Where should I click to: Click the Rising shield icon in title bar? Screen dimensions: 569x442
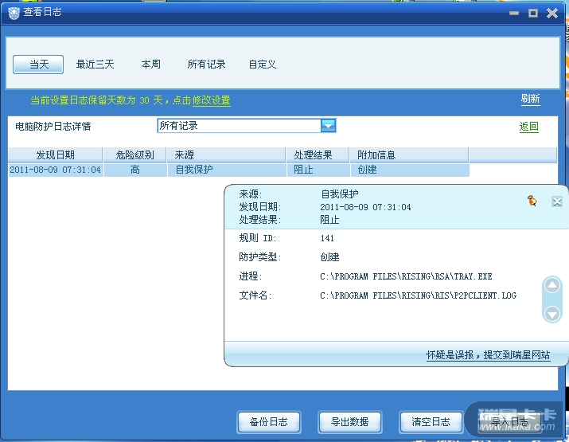tap(14, 14)
